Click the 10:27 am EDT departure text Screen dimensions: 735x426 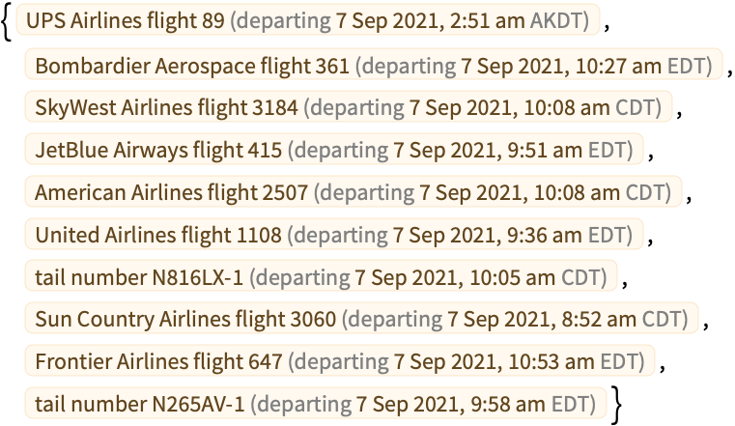coord(639,66)
